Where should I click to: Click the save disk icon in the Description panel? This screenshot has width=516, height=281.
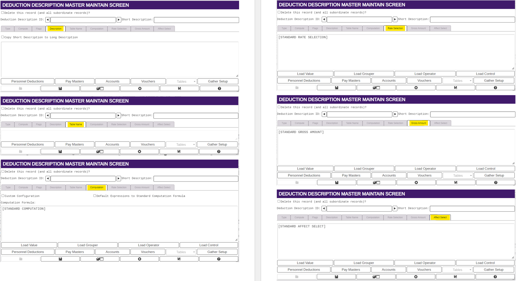click(x=60, y=88)
